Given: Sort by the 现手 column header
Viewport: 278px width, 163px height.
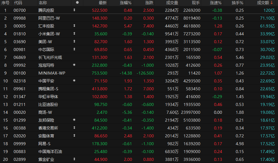Looking at the screenshot, I should [196, 3].
